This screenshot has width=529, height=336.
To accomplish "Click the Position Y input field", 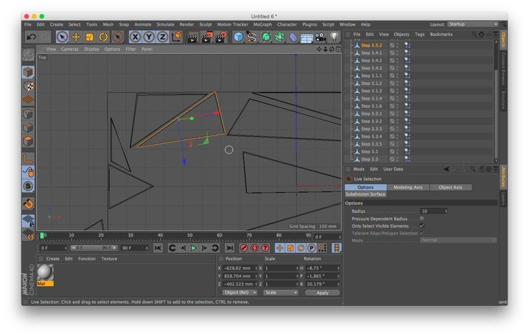I will pyautogui.click(x=238, y=276).
